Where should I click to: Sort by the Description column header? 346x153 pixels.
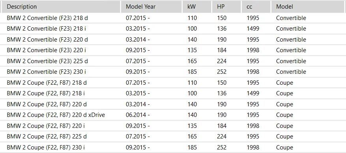61,7
